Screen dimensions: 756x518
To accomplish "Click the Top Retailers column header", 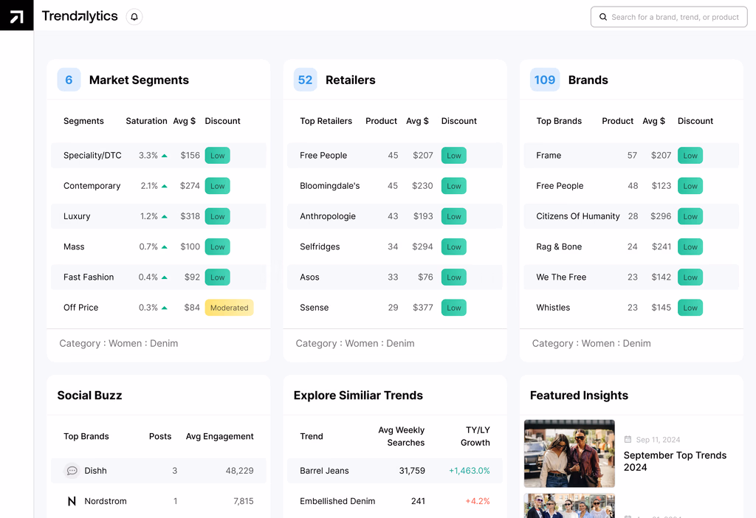I will pos(326,121).
